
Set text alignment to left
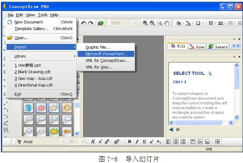[169, 141]
